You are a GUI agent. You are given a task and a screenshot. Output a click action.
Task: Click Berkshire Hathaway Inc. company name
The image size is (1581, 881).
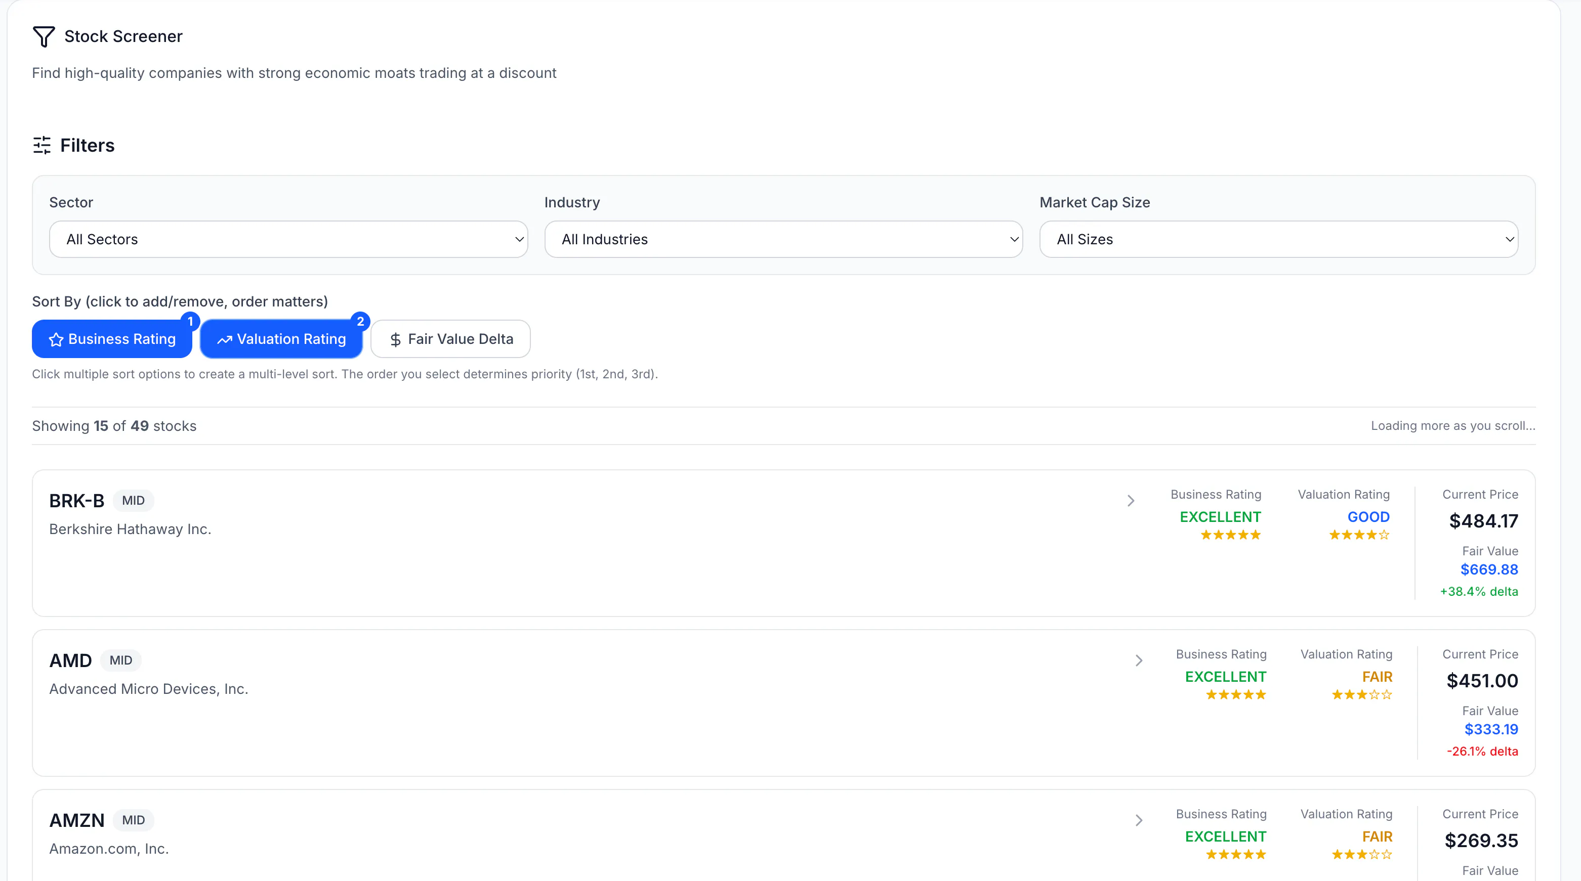pyautogui.click(x=130, y=530)
